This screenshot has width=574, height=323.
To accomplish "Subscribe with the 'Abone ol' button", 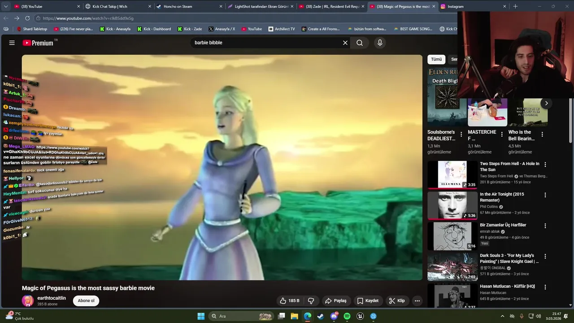I will pyautogui.click(x=86, y=301).
